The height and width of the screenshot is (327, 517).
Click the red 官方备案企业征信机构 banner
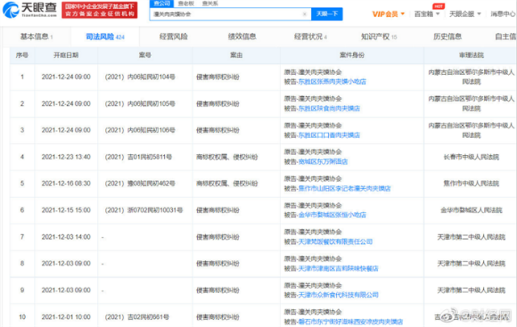99,10
